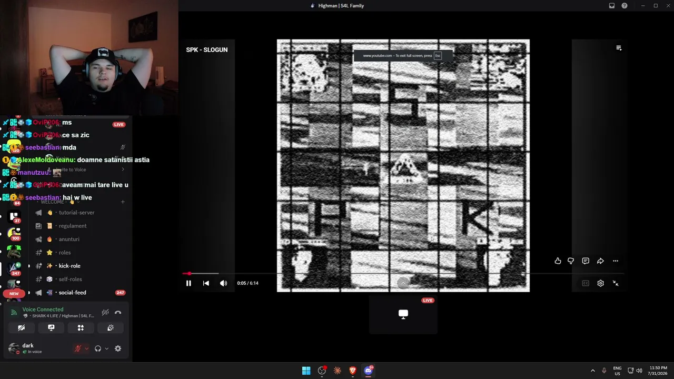The image size is (674, 379).
Task: Unmute the microphone in Discord
Action: click(x=78, y=348)
